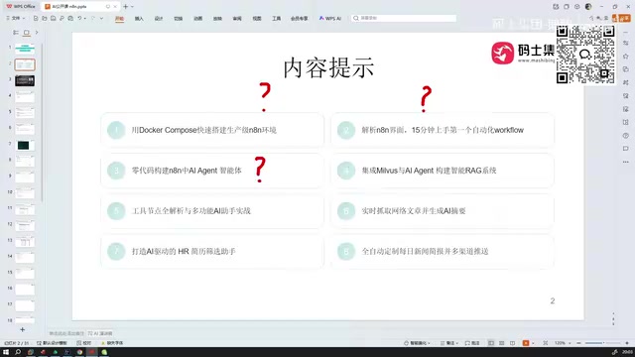Open the 智能美化 dropdown in status bar
Image resolution: width=635 pixels, height=357 pixels.
(417, 343)
